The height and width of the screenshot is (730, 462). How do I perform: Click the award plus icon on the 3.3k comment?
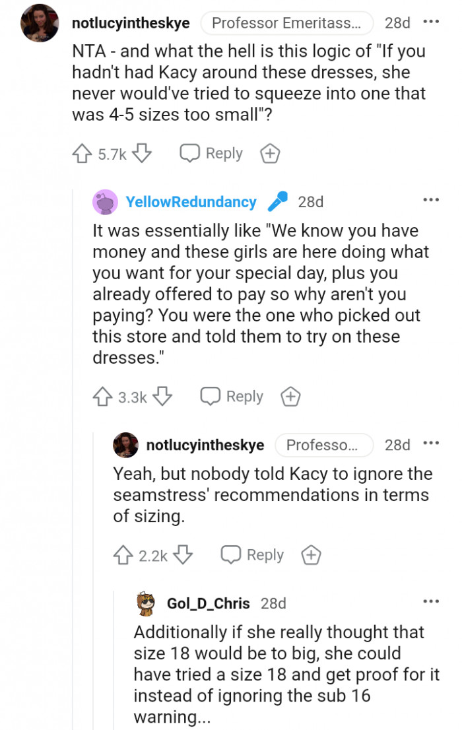[289, 397]
